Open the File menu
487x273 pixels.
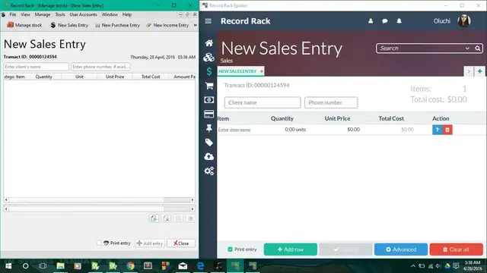[x=13, y=14]
